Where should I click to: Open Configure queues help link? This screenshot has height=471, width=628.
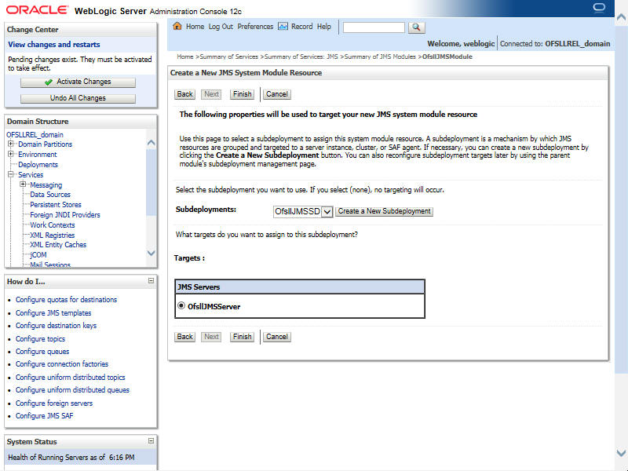click(42, 352)
